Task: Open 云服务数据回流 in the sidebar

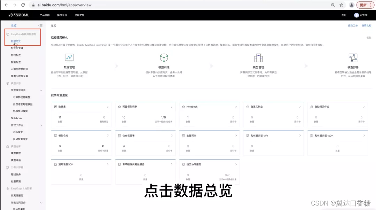Action: point(19,69)
